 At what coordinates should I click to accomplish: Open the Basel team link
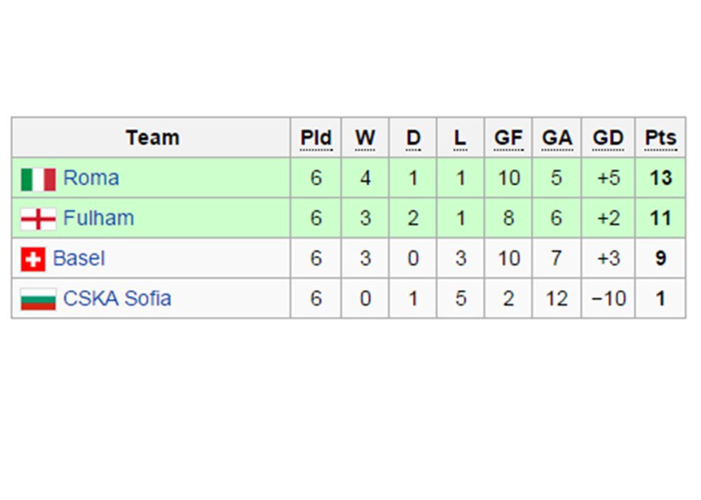pyautogui.click(x=79, y=258)
